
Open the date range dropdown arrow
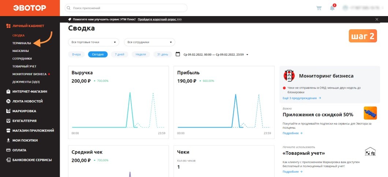coord(247,54)
